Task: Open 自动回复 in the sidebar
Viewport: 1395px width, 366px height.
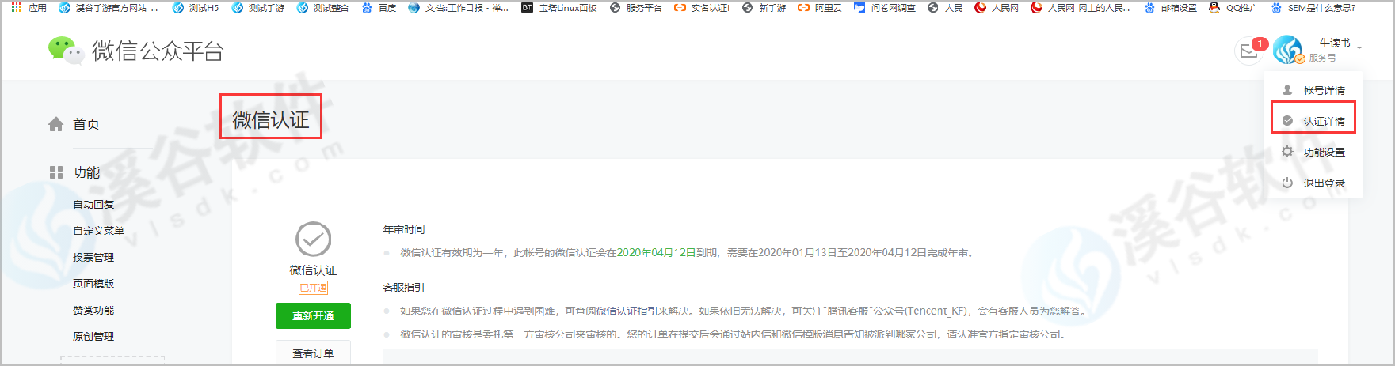Action: pyautogui.click(x=93, y=205)
